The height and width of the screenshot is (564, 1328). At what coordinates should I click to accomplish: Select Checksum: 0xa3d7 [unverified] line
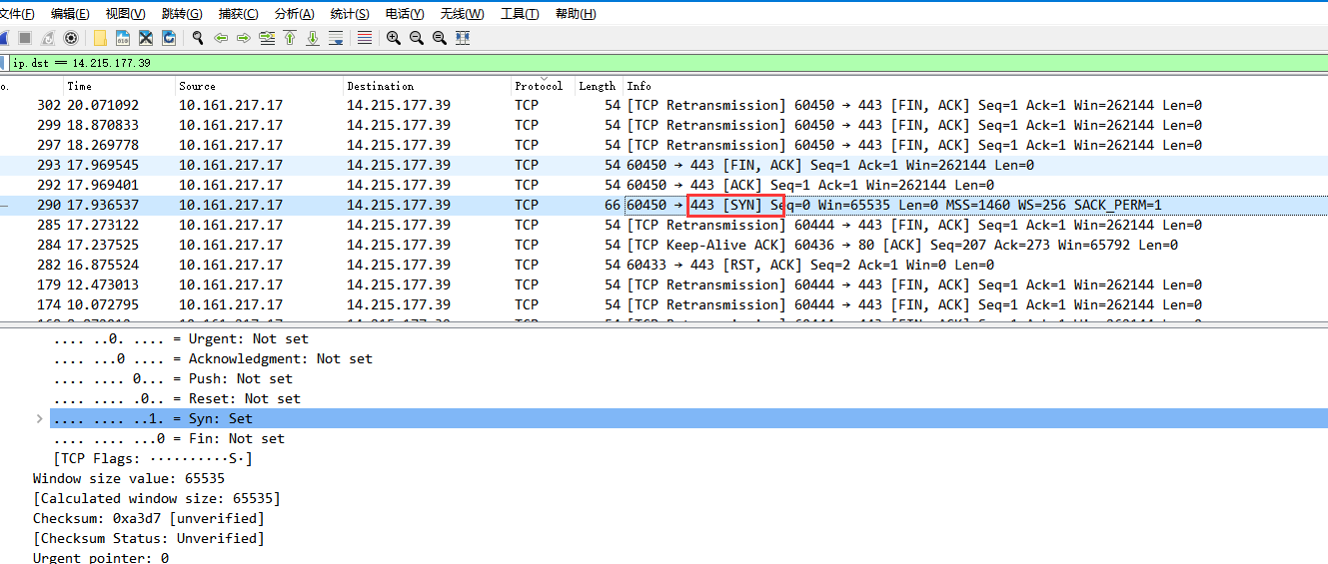click(149, 518)
